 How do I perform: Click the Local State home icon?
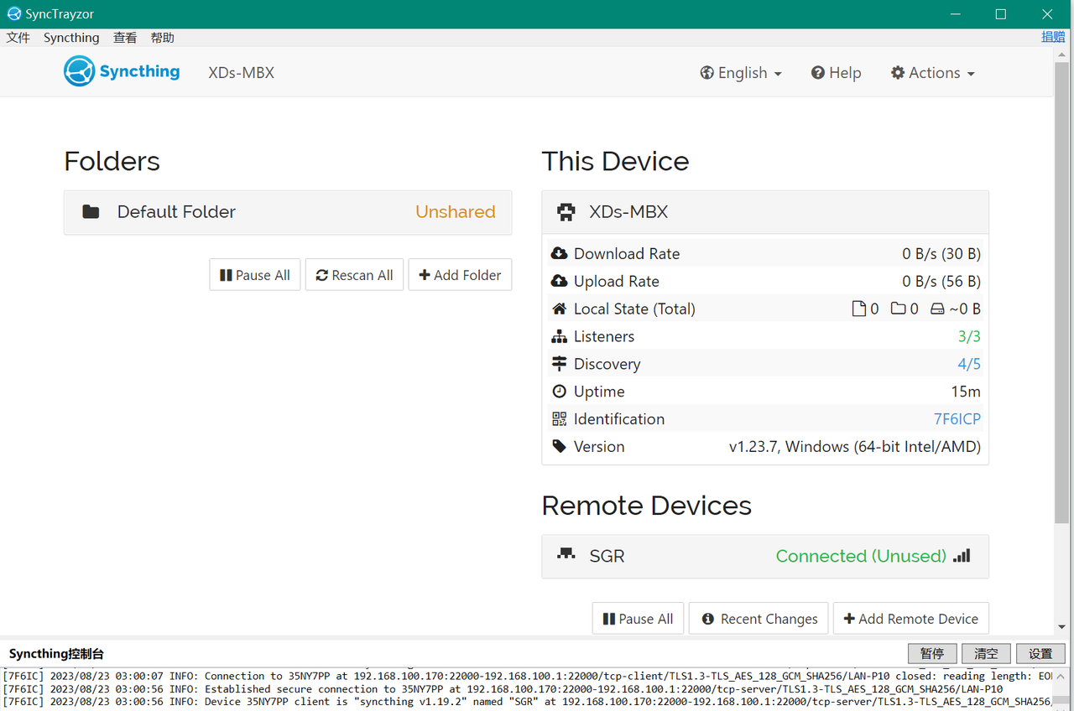[559, 309]
